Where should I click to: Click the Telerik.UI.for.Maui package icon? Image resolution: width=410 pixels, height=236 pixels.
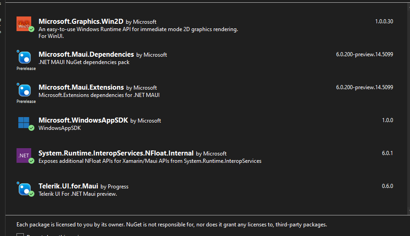click(24, 188)
